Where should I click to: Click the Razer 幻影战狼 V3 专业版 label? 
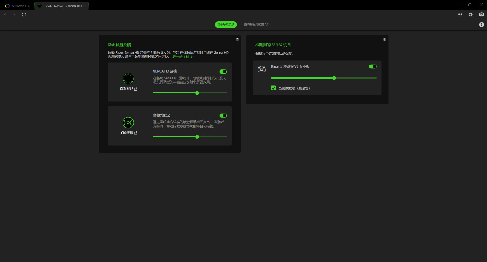pyautogui.click(x=290, y=66)
